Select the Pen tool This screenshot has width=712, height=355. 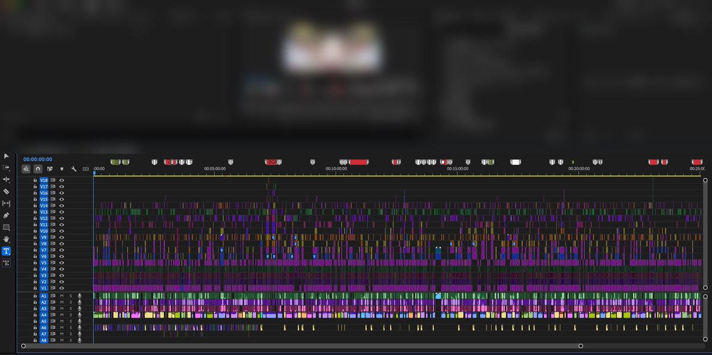[x=7, y=215]
